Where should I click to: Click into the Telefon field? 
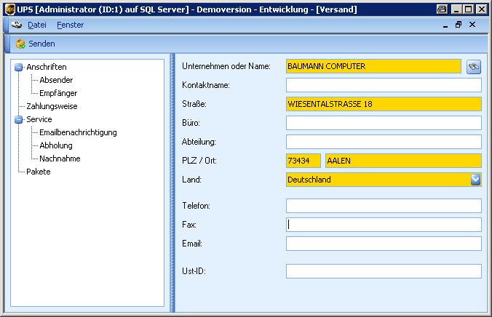(x=384, y=206)
